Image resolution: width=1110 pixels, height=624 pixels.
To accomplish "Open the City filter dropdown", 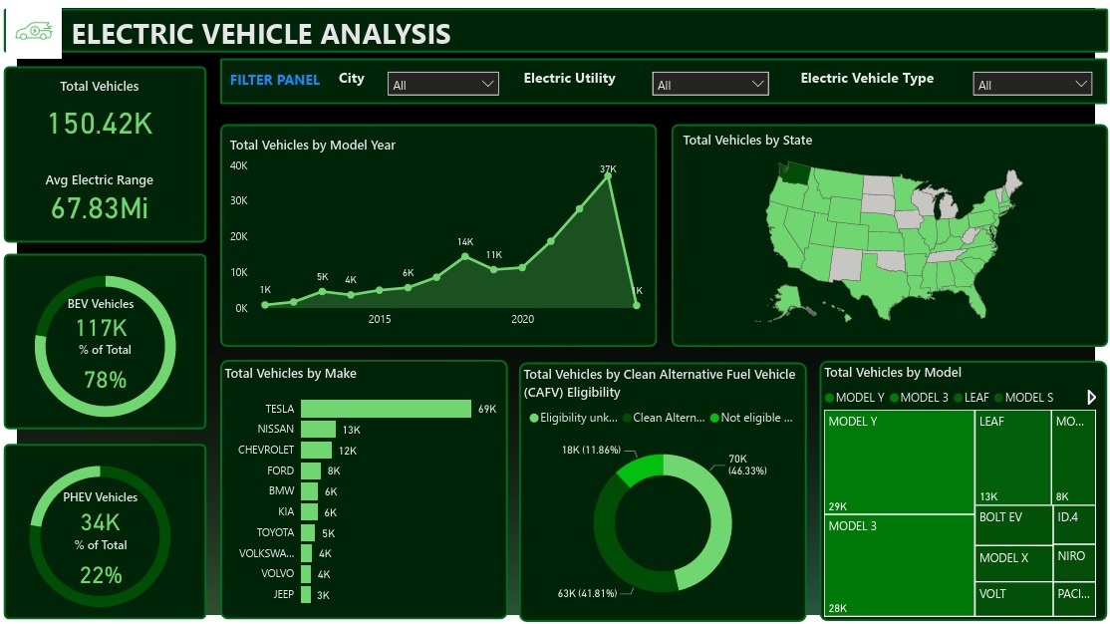I will tap(442, 85).
